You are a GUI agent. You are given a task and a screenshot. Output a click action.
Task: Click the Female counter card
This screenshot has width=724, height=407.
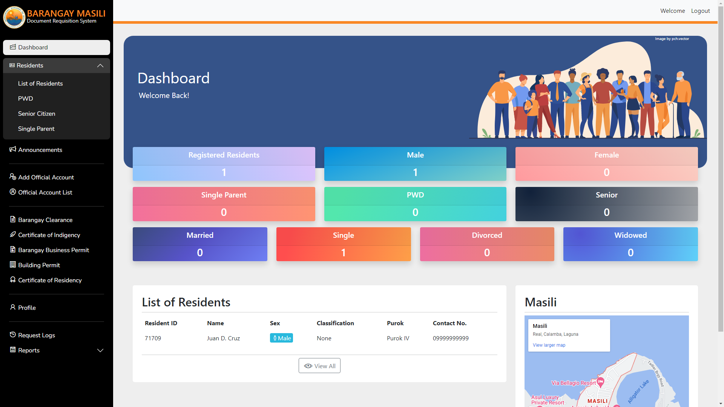pyautogui.click(x=606, y=164)
